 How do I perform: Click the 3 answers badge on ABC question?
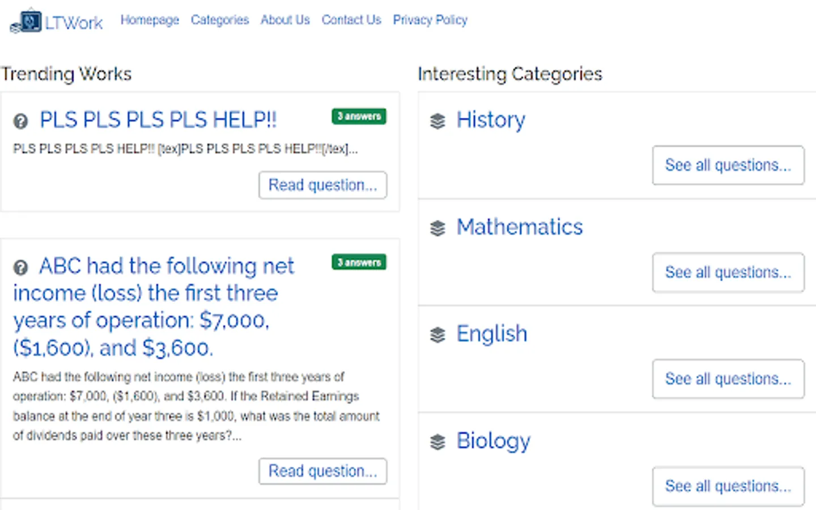pyautogui.click(x=359, y=262)
